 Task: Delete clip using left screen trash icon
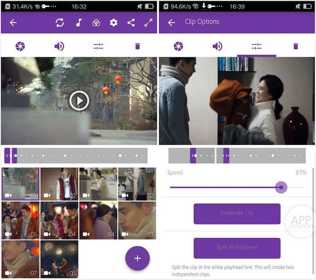(x=137, y=46)
